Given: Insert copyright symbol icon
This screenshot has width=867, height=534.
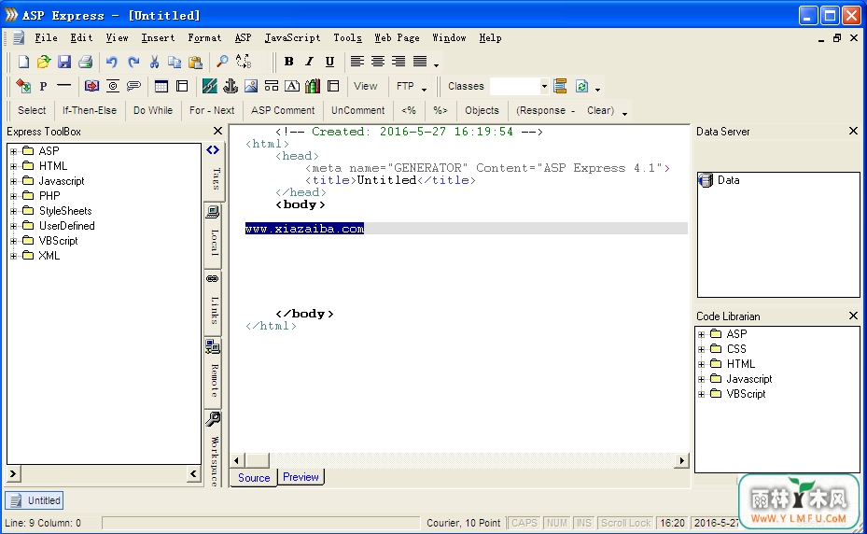Looking at the screenshot, I should pos(113,86).
